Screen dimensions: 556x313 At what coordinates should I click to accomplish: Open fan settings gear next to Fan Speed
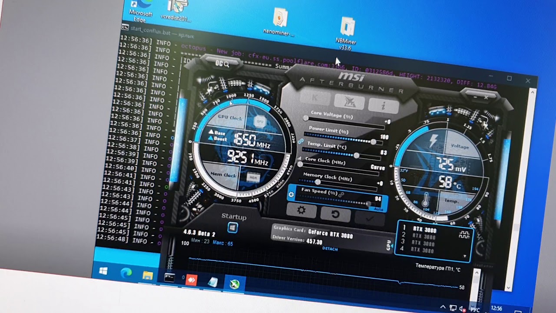pyautogui.click(x=291, y=194)
